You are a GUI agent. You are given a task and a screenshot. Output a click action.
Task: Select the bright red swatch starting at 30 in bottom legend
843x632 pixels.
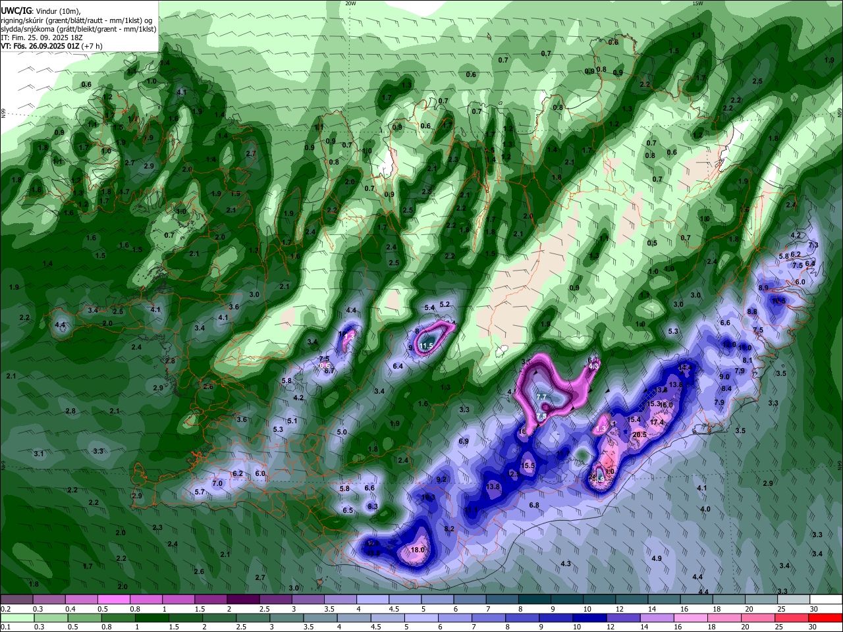pos(826,618)
